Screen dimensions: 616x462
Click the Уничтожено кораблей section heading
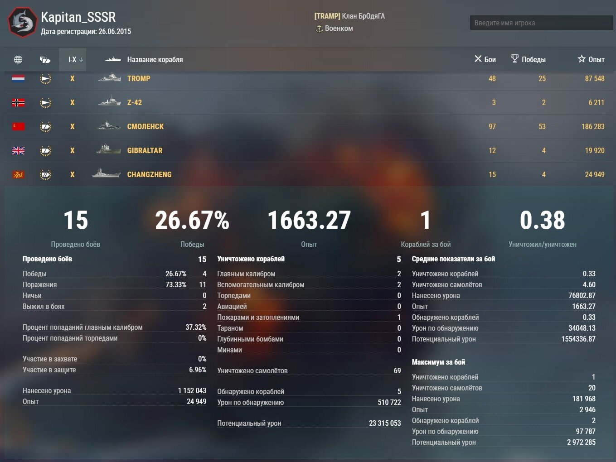point(251,259)
